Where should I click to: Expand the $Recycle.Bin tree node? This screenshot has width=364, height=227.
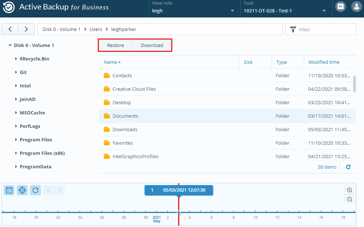pos(16,59)
